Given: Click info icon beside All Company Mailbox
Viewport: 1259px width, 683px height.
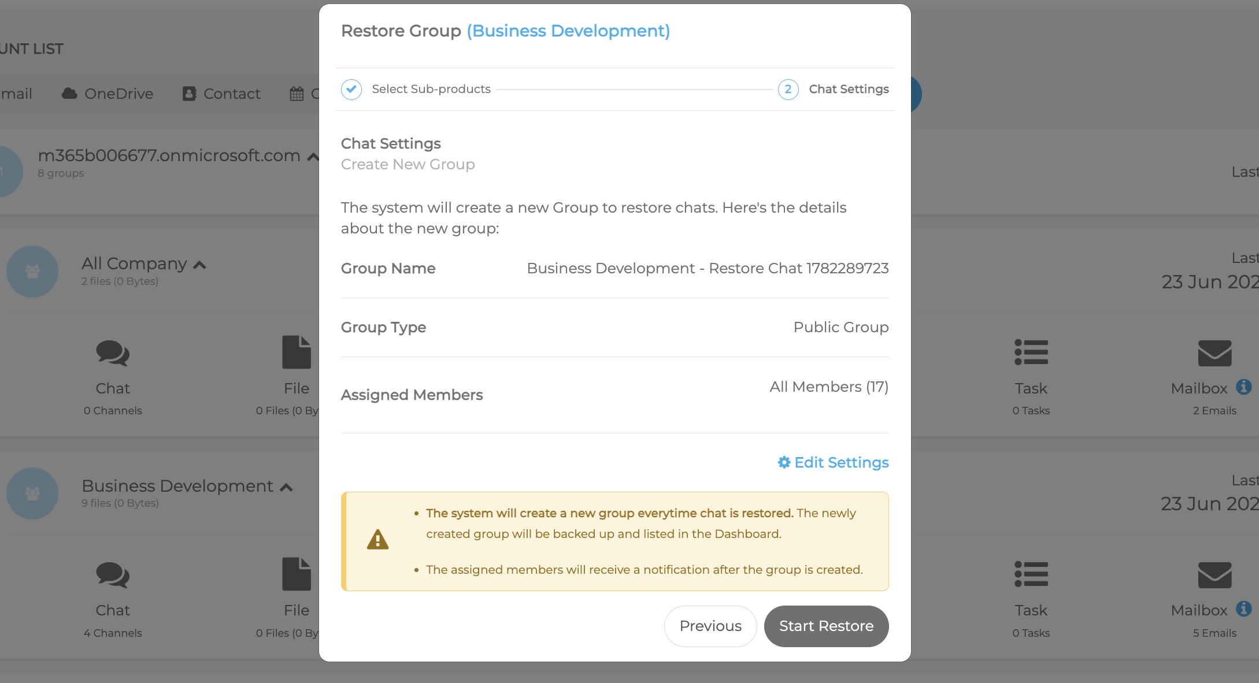Looking at the screenshot, I should [1244, 387].
